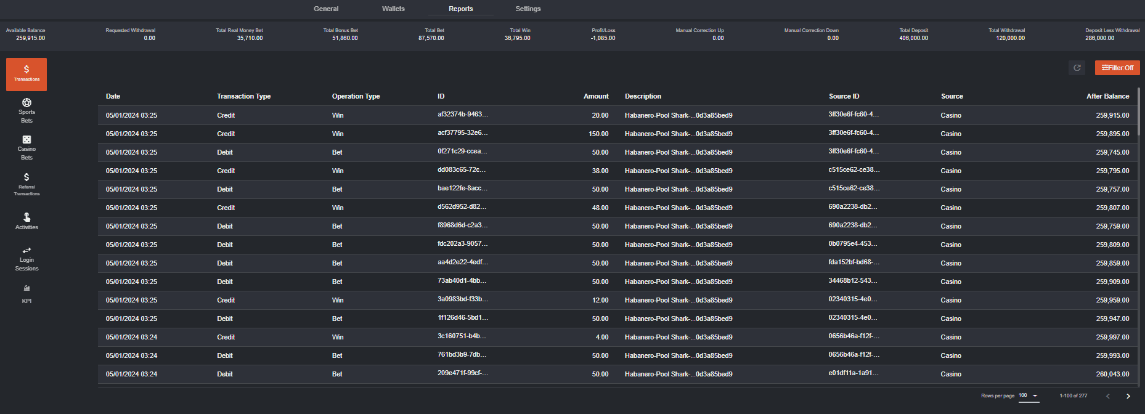The width and height of the screenshot is (1145, 414).
Task: Click the 4.00 amount cell
Action: 602,337
